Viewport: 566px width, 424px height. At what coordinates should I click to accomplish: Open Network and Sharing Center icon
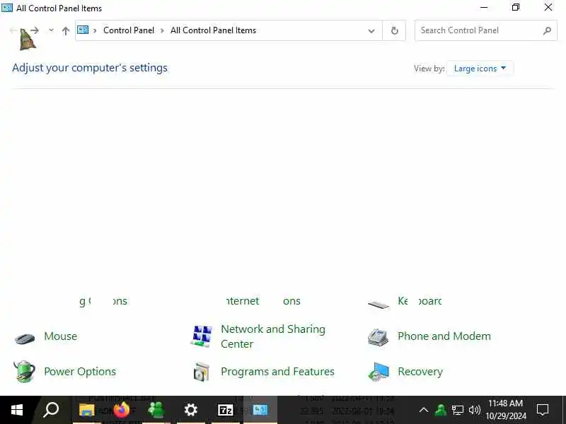(202, 336)
